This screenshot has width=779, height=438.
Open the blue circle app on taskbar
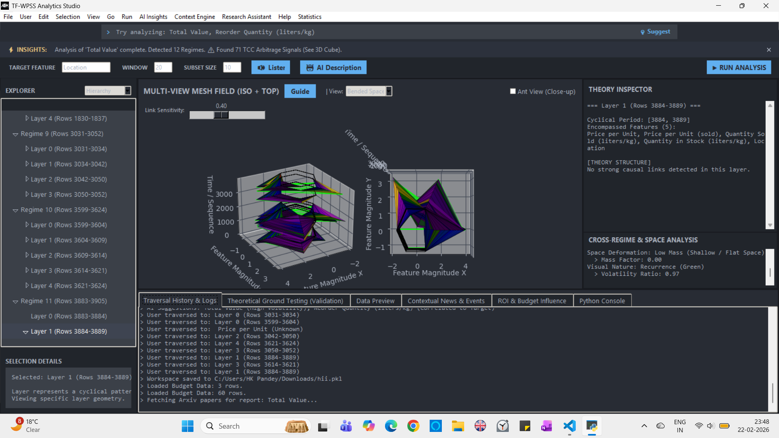tap(436, 426)
